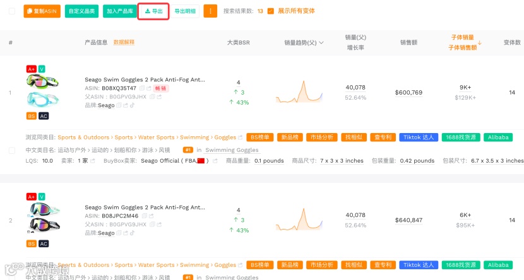This screenshot has width=524, height=280.
Task: Copy ASIN B08JPC2M46 using copy icon
Action: [x=145, y=216]
